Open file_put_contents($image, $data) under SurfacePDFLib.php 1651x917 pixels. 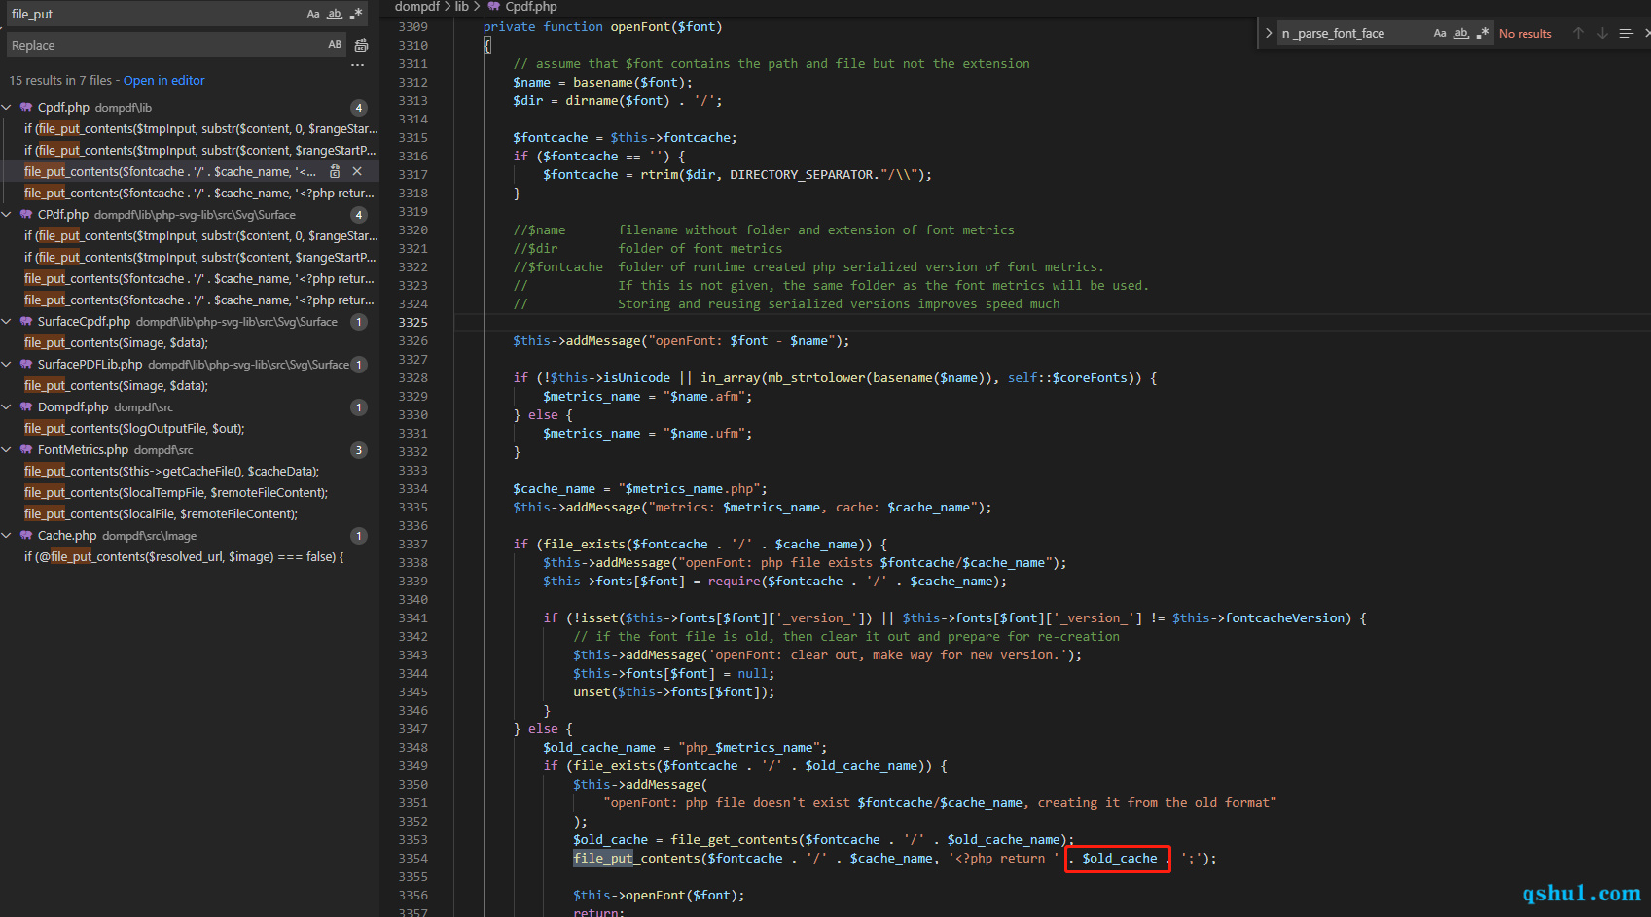(x=116, y=386)
